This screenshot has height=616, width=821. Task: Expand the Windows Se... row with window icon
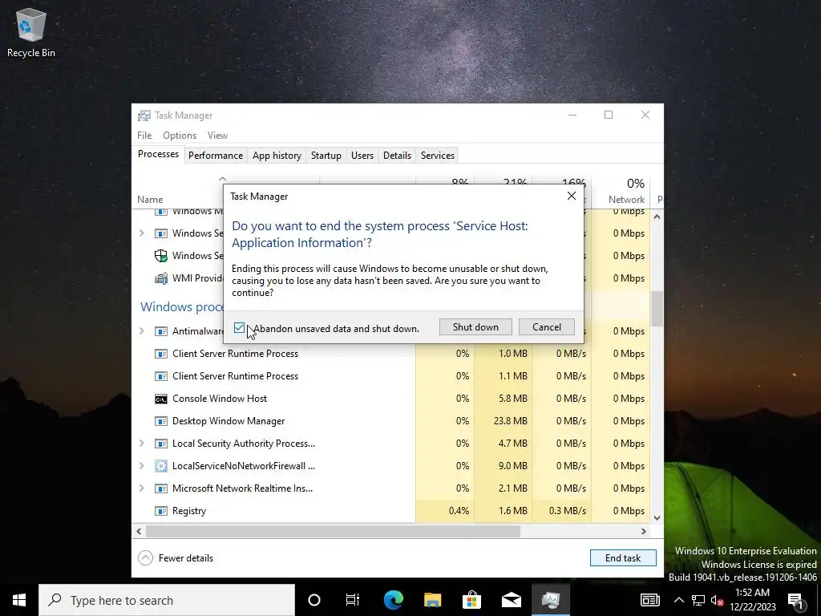141,233
